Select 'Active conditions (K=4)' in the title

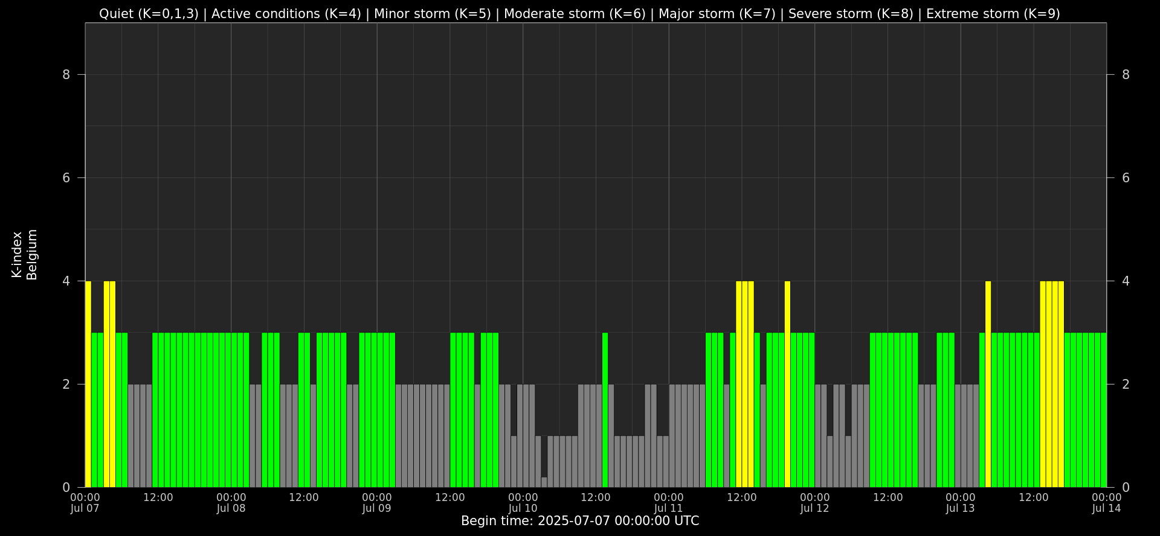286,14
